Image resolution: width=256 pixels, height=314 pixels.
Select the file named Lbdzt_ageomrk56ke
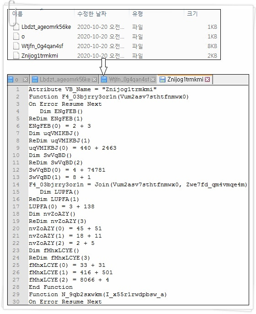tap(46, 27)
